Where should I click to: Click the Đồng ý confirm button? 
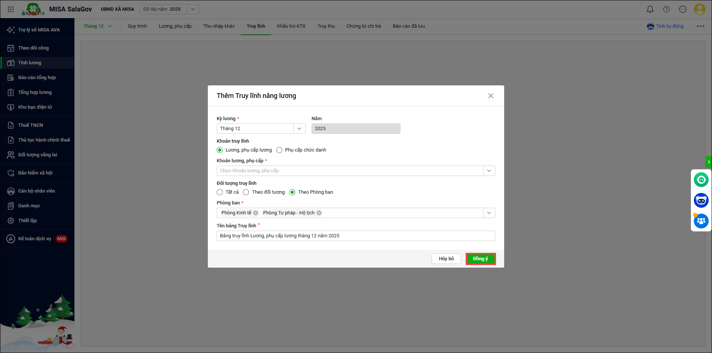point(480,259)
